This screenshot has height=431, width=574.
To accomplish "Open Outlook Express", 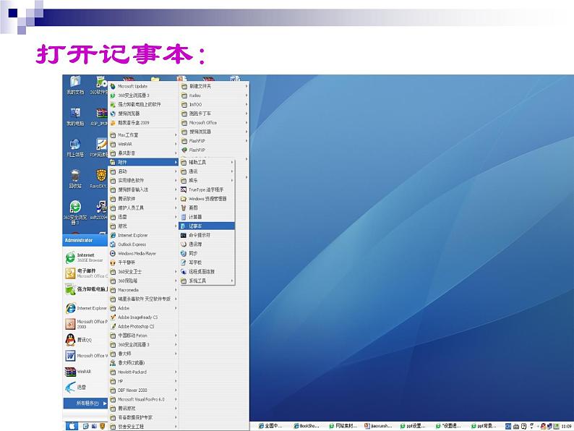I will point(143,244).
